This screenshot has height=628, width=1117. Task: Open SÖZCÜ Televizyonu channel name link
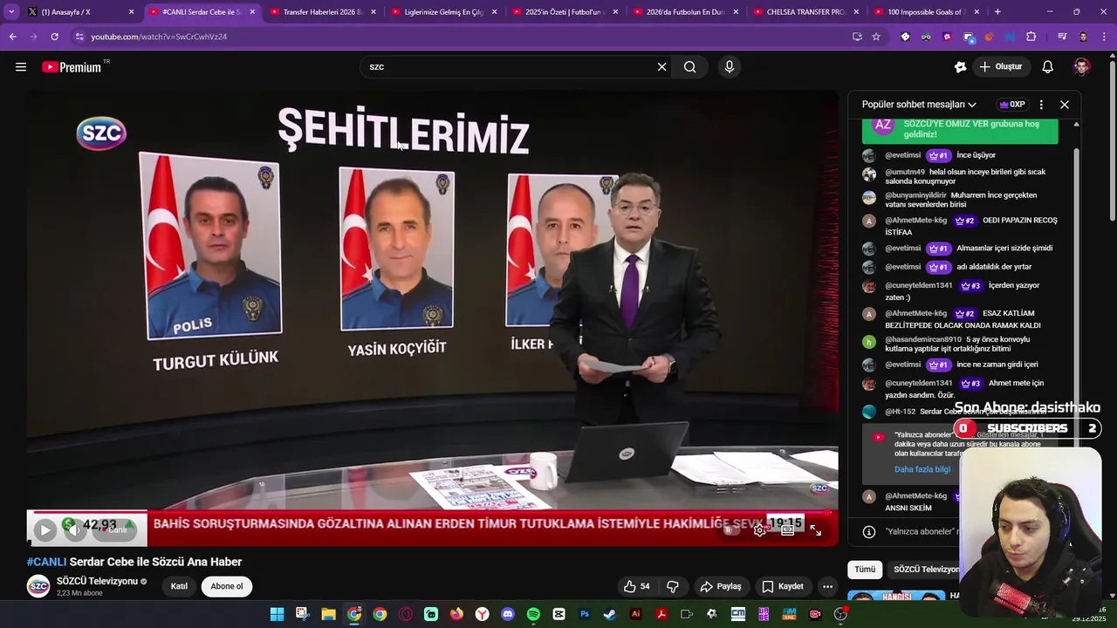point(97,581)
